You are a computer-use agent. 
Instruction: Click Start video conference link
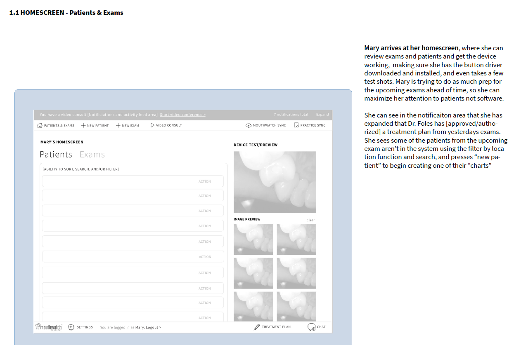(182, 115)
